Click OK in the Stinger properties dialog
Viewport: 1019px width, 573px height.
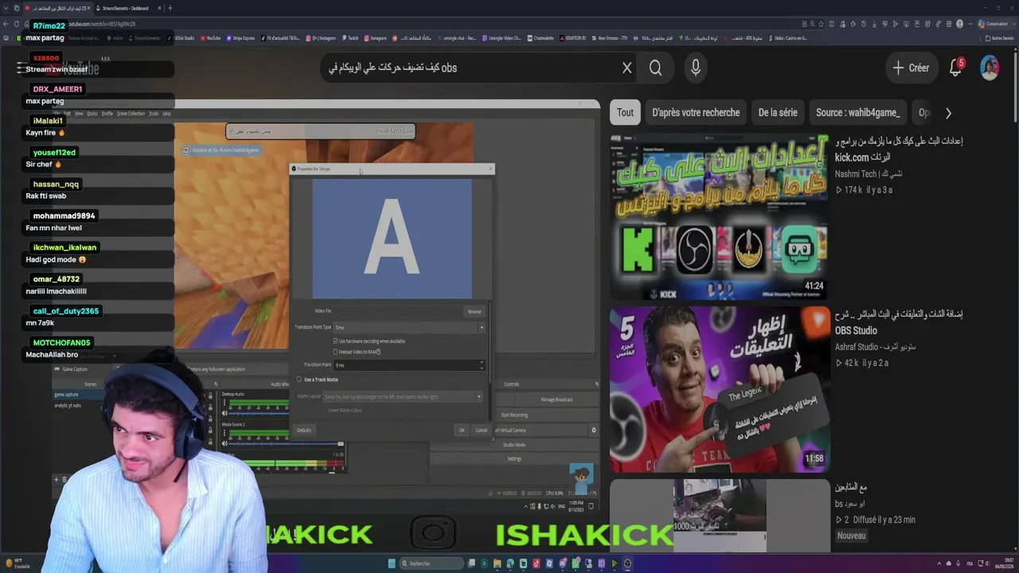(461, 430)
